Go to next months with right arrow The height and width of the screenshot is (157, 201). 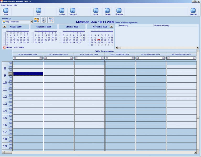pyautogui.click(x=111, y=27)
